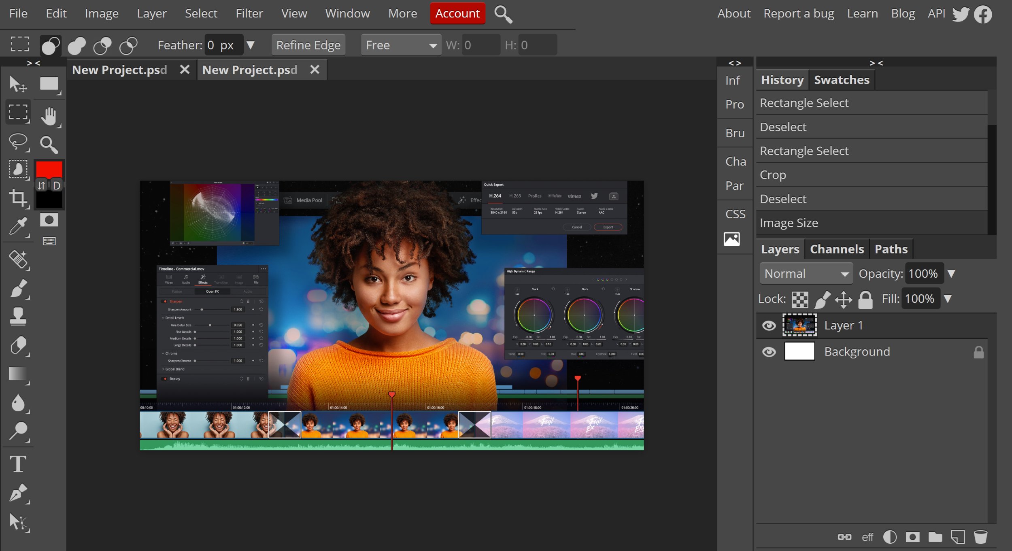Viewport: 1012px width, 551px height.
Task: Select the Eraser tool
Action: click(x=18, y=345)
